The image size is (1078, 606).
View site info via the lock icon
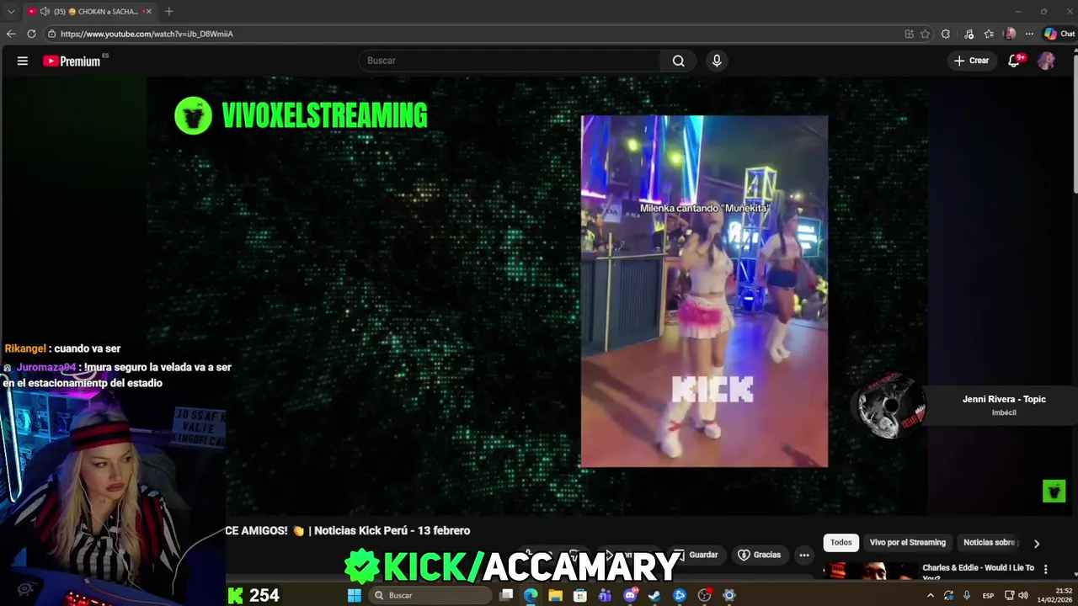[x=51, y=34]
